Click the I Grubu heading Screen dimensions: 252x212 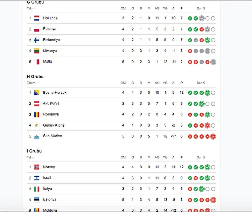pyautogui.click(x=34, y=151)
